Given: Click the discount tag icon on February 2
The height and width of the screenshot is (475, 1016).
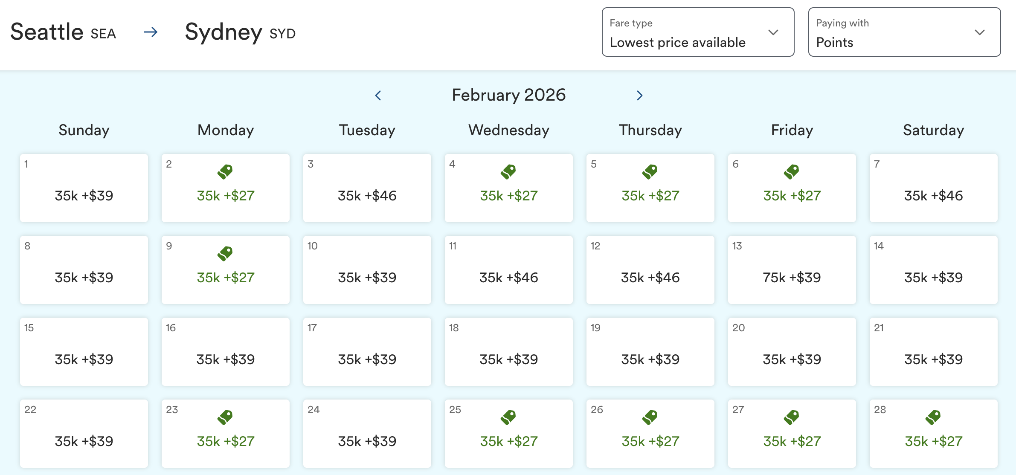Looking at the screenshot, I should (225, 171).
